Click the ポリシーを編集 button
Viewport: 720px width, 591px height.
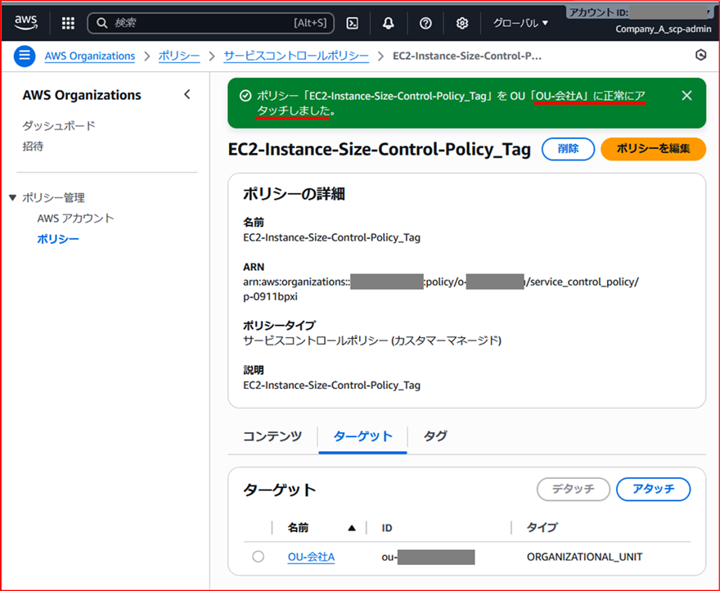click(653, 149)
